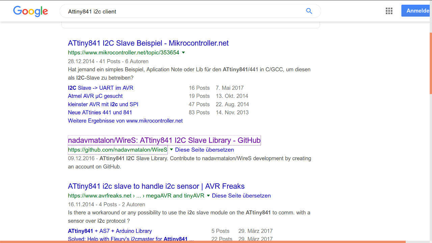This screenshot has width=432, height=243.
Task: Click 'Diese Seite übersetzen' for AVR Freaks result
Action: (241, 196)
